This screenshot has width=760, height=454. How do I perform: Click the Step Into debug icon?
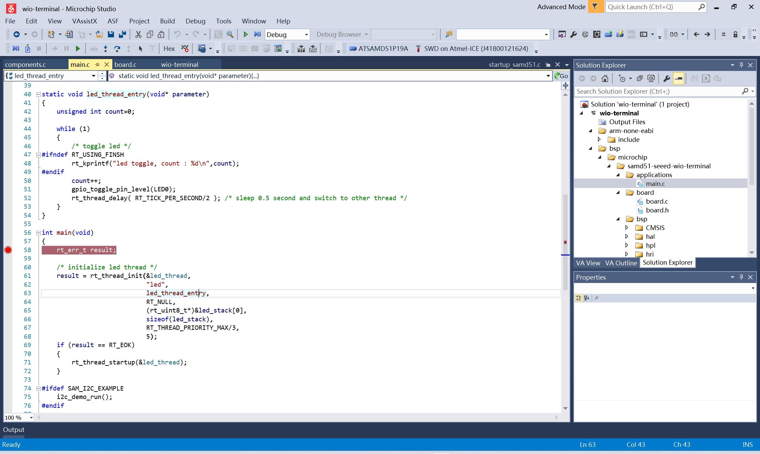click(106, 49)
